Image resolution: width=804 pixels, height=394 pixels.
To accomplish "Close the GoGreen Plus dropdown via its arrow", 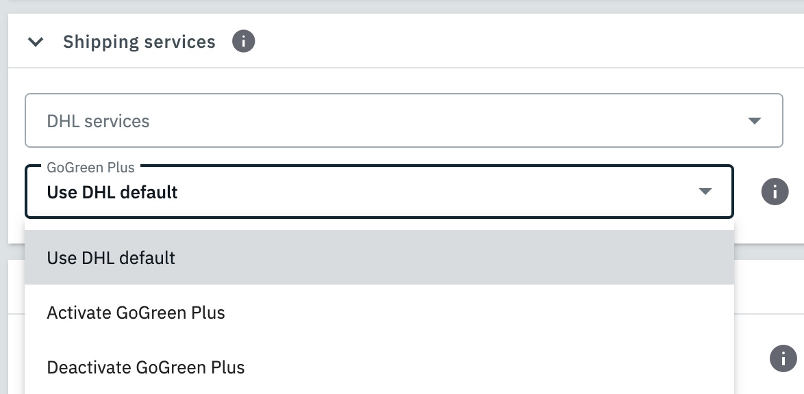I will point(705,192).
